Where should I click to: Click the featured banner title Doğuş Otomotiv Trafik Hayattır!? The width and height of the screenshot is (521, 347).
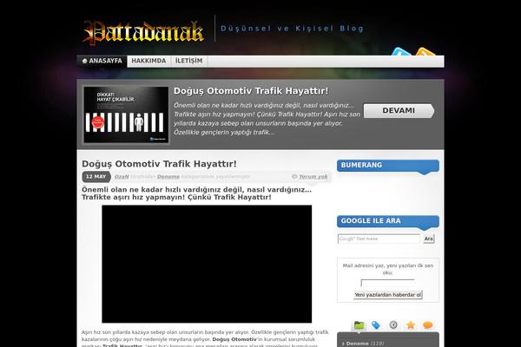click(x=251, y=90)
